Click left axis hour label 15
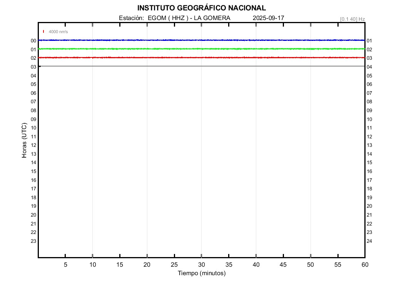394x296 pixels. click(33, 172)
